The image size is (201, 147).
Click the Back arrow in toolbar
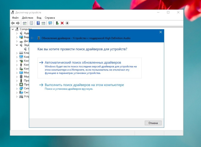pos(13,23)
